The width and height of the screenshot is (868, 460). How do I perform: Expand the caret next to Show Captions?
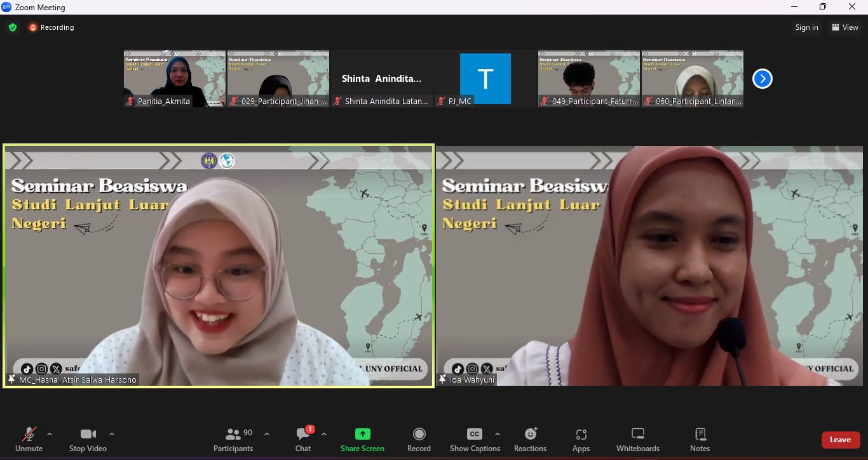point(497,434)
